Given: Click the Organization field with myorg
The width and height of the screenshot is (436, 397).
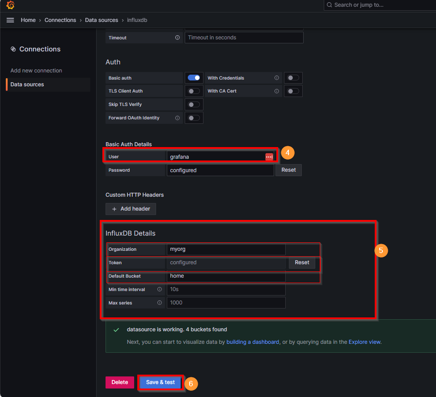Looking at the screenshot, I should (226, 249).
